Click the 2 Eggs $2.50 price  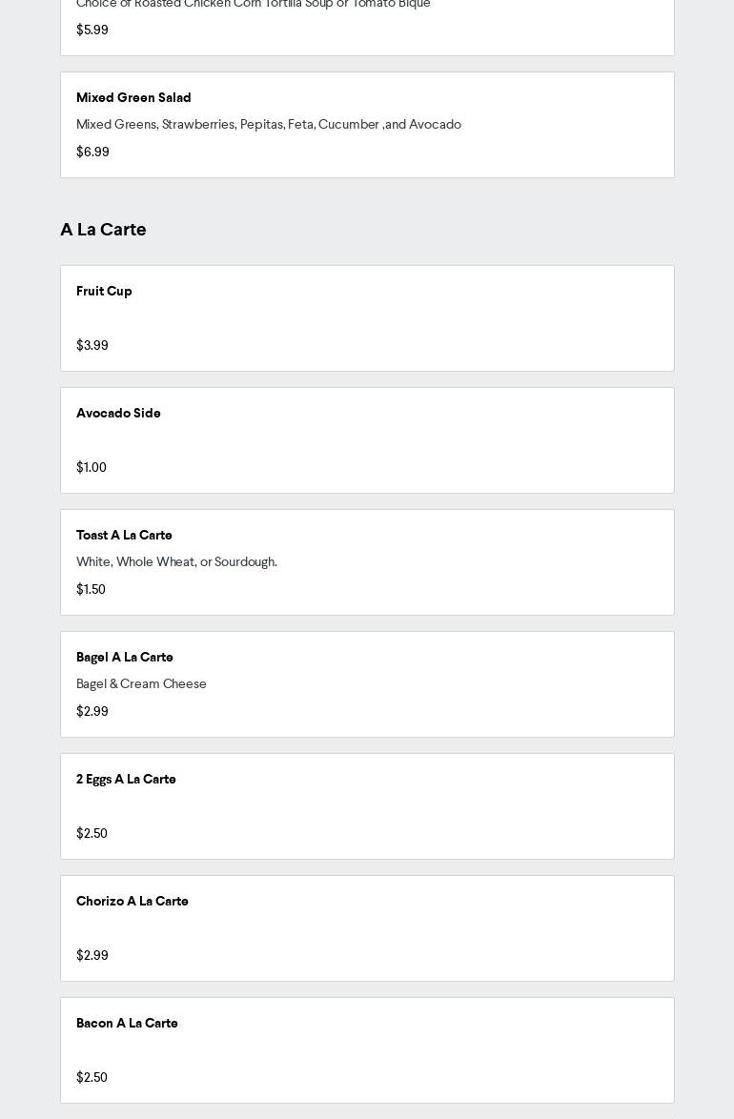click(92, 833)
